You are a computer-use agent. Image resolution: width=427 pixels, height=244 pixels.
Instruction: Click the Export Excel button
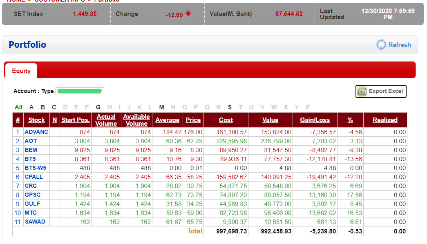(x=381, y=91)
